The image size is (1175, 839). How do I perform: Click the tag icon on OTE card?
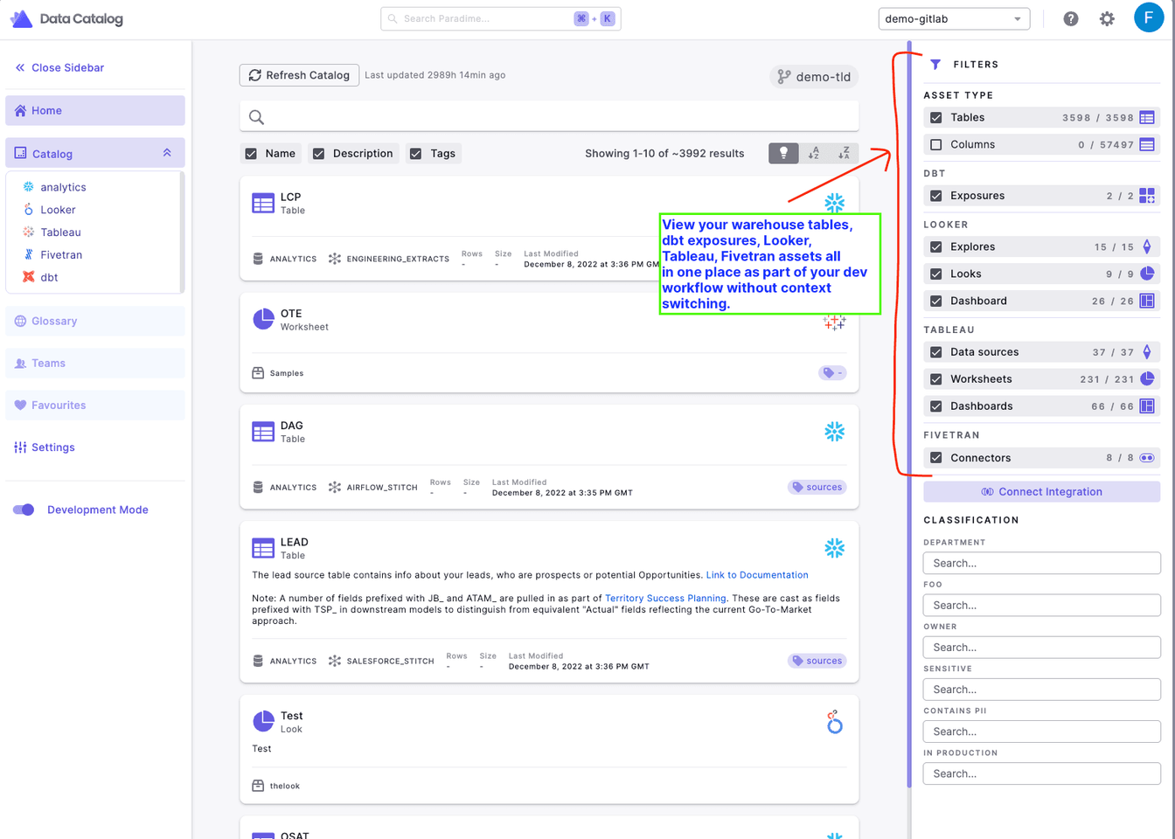coord(832,373)
